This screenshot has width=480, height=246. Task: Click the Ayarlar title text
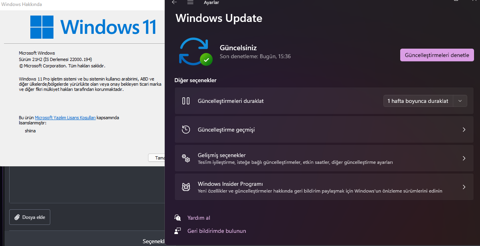click(x=211, y=2)
